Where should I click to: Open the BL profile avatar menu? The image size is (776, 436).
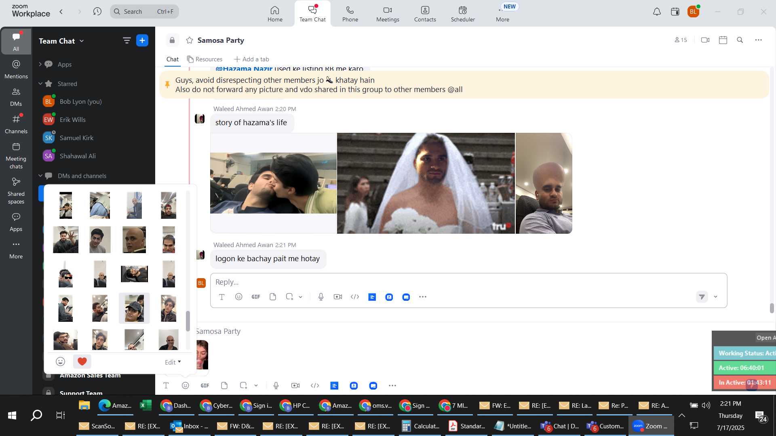[693, 12]
